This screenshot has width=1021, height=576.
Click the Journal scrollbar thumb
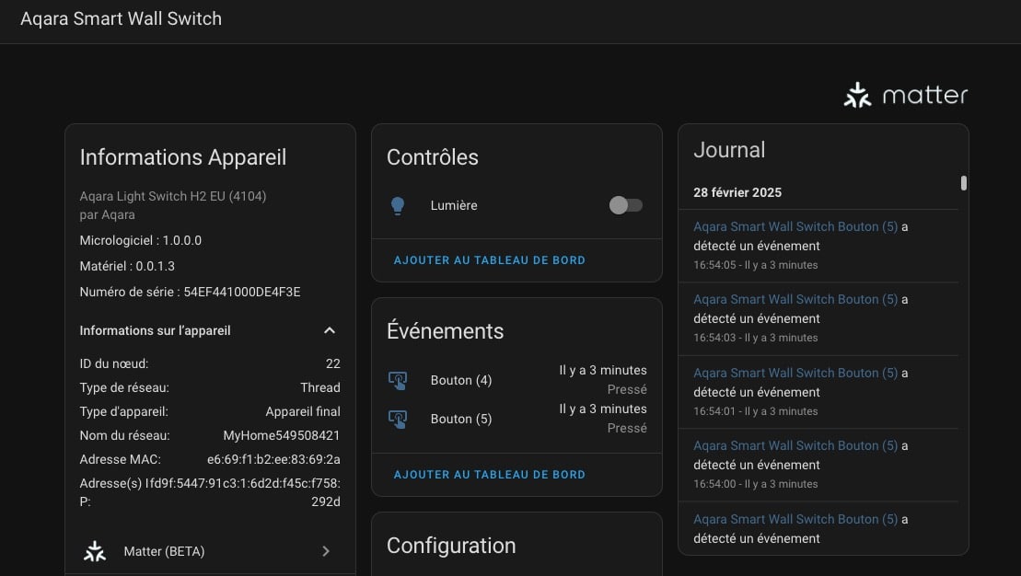click(x=964, y=183)
